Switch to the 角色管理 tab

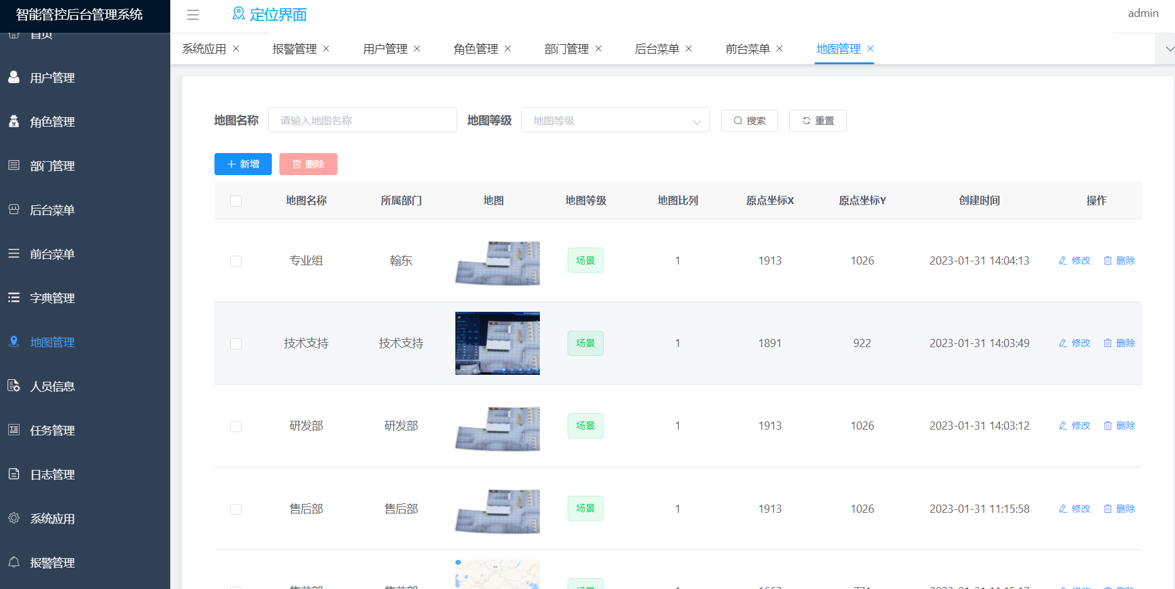pos(476,49)
